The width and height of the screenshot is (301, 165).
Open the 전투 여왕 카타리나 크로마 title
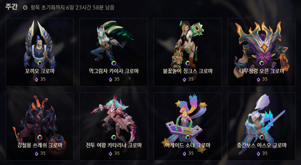(x=114, y=145)
